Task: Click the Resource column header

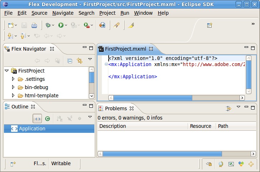Action: [x=200, y=126]
